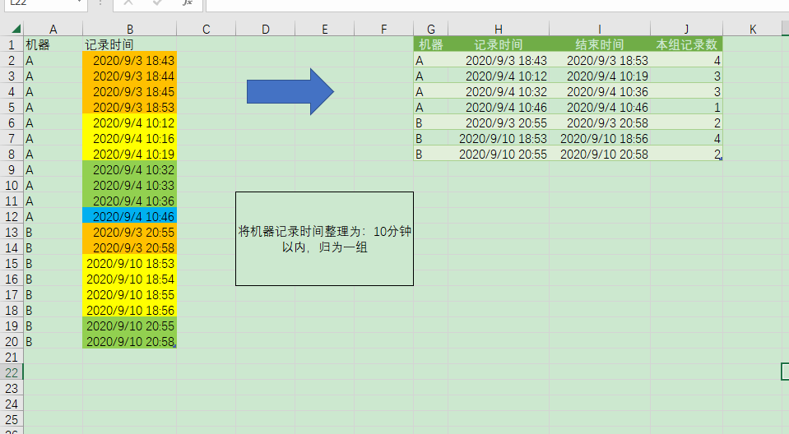Screen dimensions: 789x434
Task: Select row 21 header
Action: tap(12, 357)
